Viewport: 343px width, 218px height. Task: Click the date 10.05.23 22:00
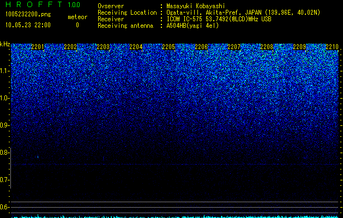(x=28, y=25)
